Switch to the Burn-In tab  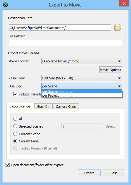click(x=43, y=107)
